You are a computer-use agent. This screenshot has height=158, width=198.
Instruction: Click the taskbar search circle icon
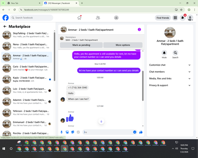click(11, 149)
